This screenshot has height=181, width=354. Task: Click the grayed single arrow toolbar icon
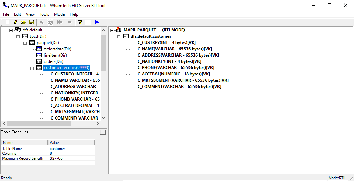(70, 22)
